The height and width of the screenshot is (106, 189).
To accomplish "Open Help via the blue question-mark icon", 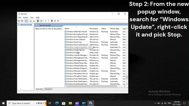I will 38,21.
